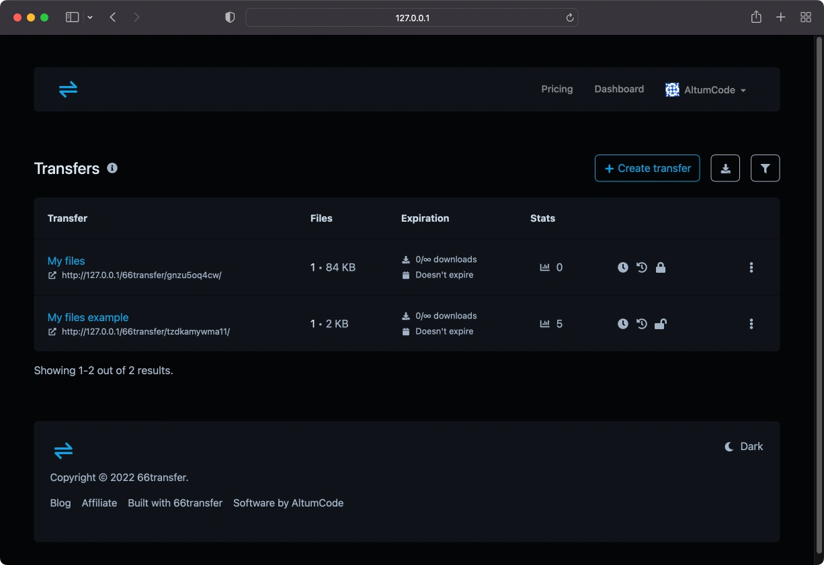The height and width of the screenshot is (565, 824).
Task: Click stats chart icon for My files example
Action: pyautogui.click(x=545, y=324)
